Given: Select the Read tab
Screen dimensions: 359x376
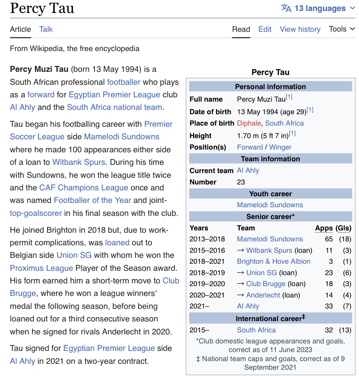Looking at the screenshot, I should pyautogui.click(x=241, y=29).
